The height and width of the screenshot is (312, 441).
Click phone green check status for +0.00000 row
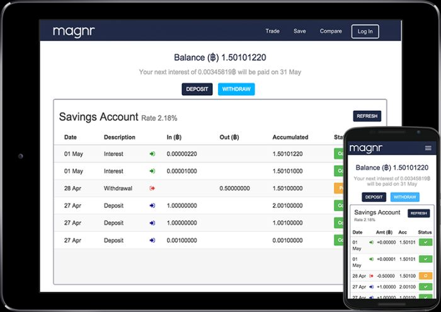click(x=425, y=242)
